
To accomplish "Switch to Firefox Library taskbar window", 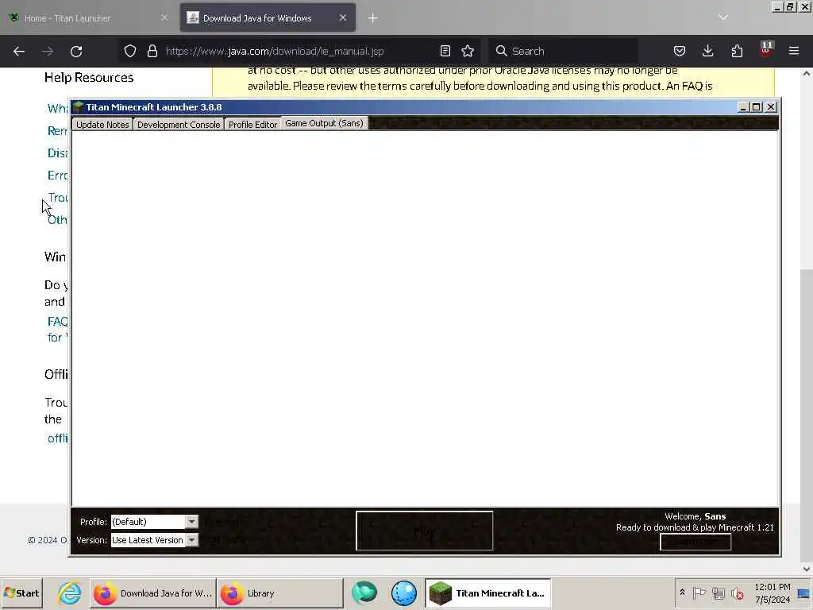I will point(280,593).
